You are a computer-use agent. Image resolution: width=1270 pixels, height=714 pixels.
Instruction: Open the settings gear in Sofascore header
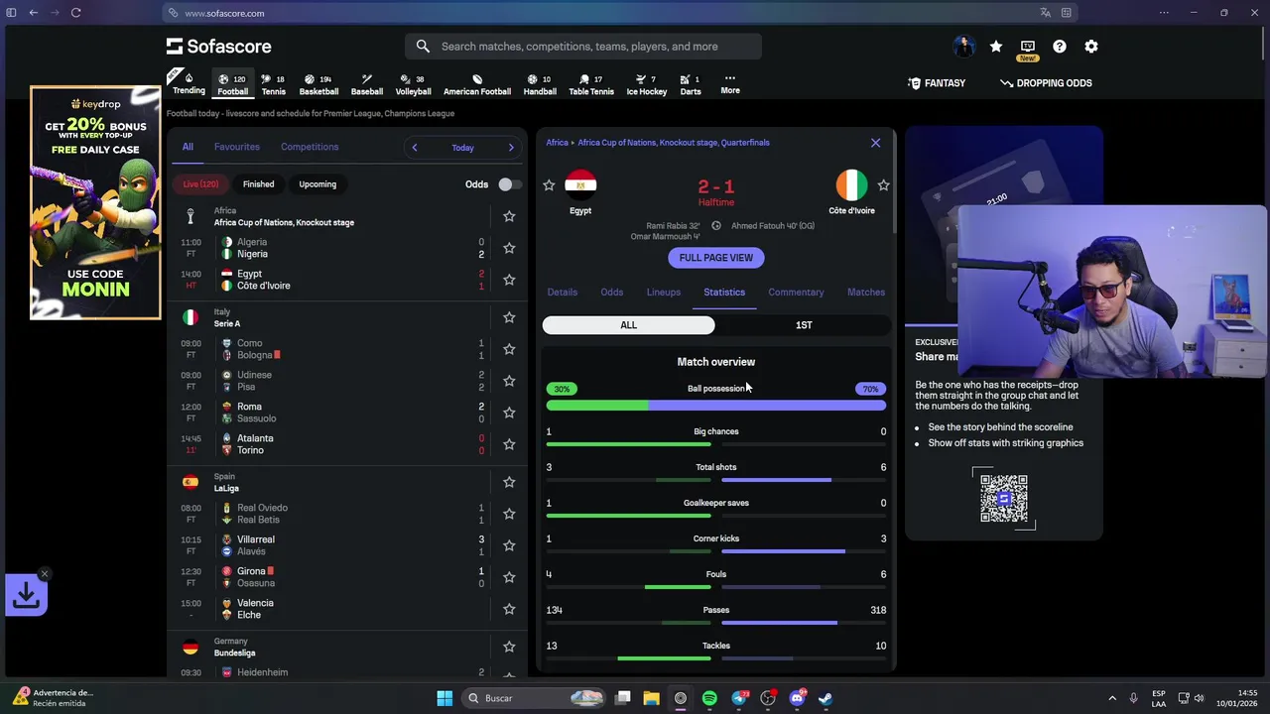(x=1091, y=47)
